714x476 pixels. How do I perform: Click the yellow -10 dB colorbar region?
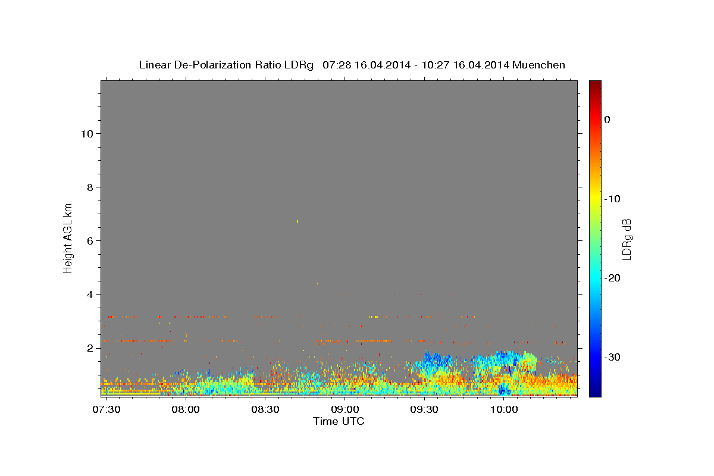pos(595,199)
